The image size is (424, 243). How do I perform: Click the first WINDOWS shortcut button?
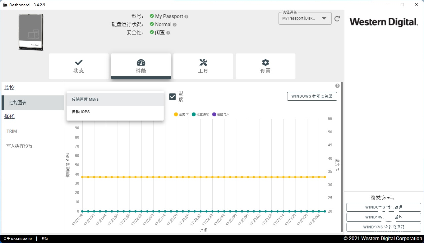384,207
